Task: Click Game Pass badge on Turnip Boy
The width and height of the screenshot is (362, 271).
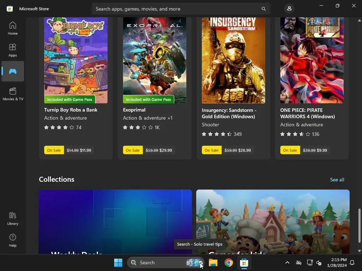Action: click(x=70, y=99)
